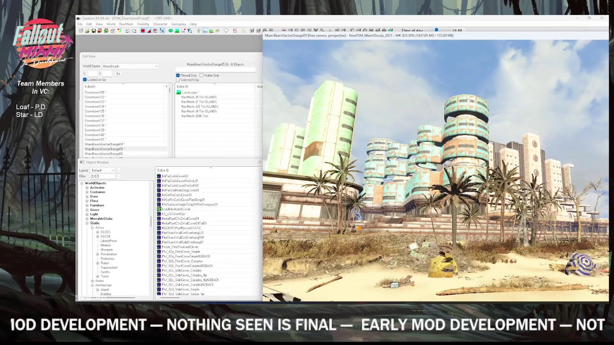
Task: Click the ellipsis button beside Layout
Action: pyautogui.click(x=119, y=170)
